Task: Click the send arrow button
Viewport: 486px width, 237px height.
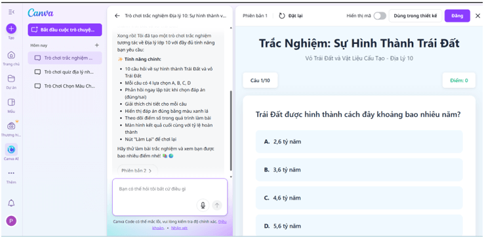Action: pyautogui.click(x=217, y=205)
